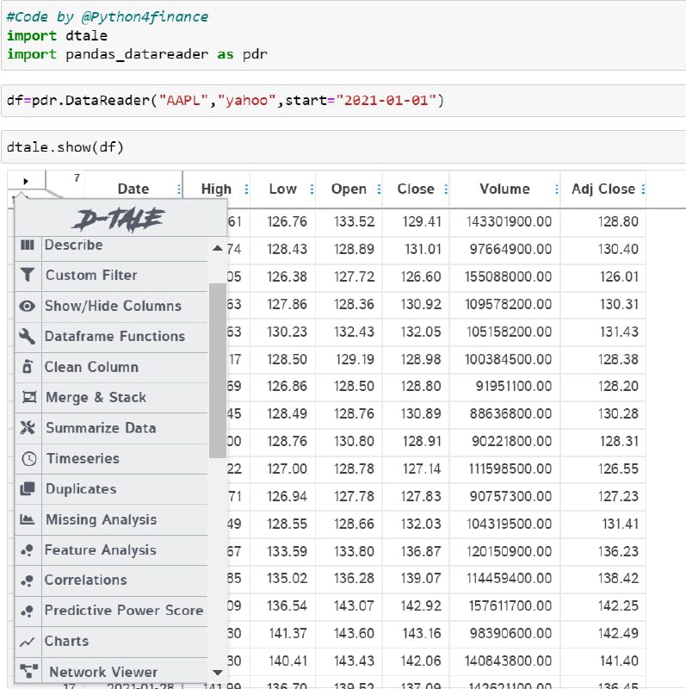
Task: Click the menu scrollbar down arrow
Action: click(x=218, y=673)
